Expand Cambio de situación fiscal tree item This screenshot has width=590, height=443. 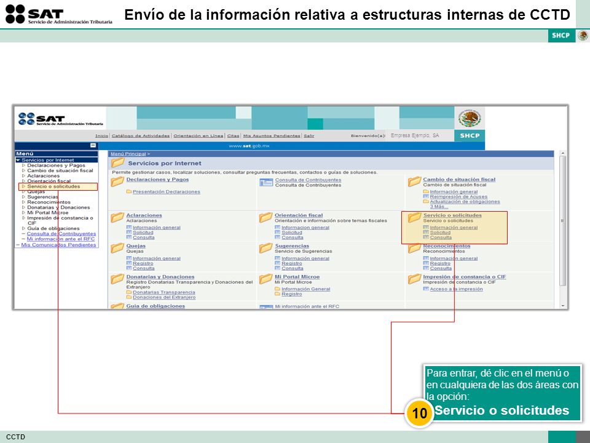[x=24, y=170]
